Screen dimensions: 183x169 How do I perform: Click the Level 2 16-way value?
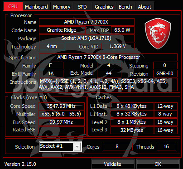(x=165, y=122)
